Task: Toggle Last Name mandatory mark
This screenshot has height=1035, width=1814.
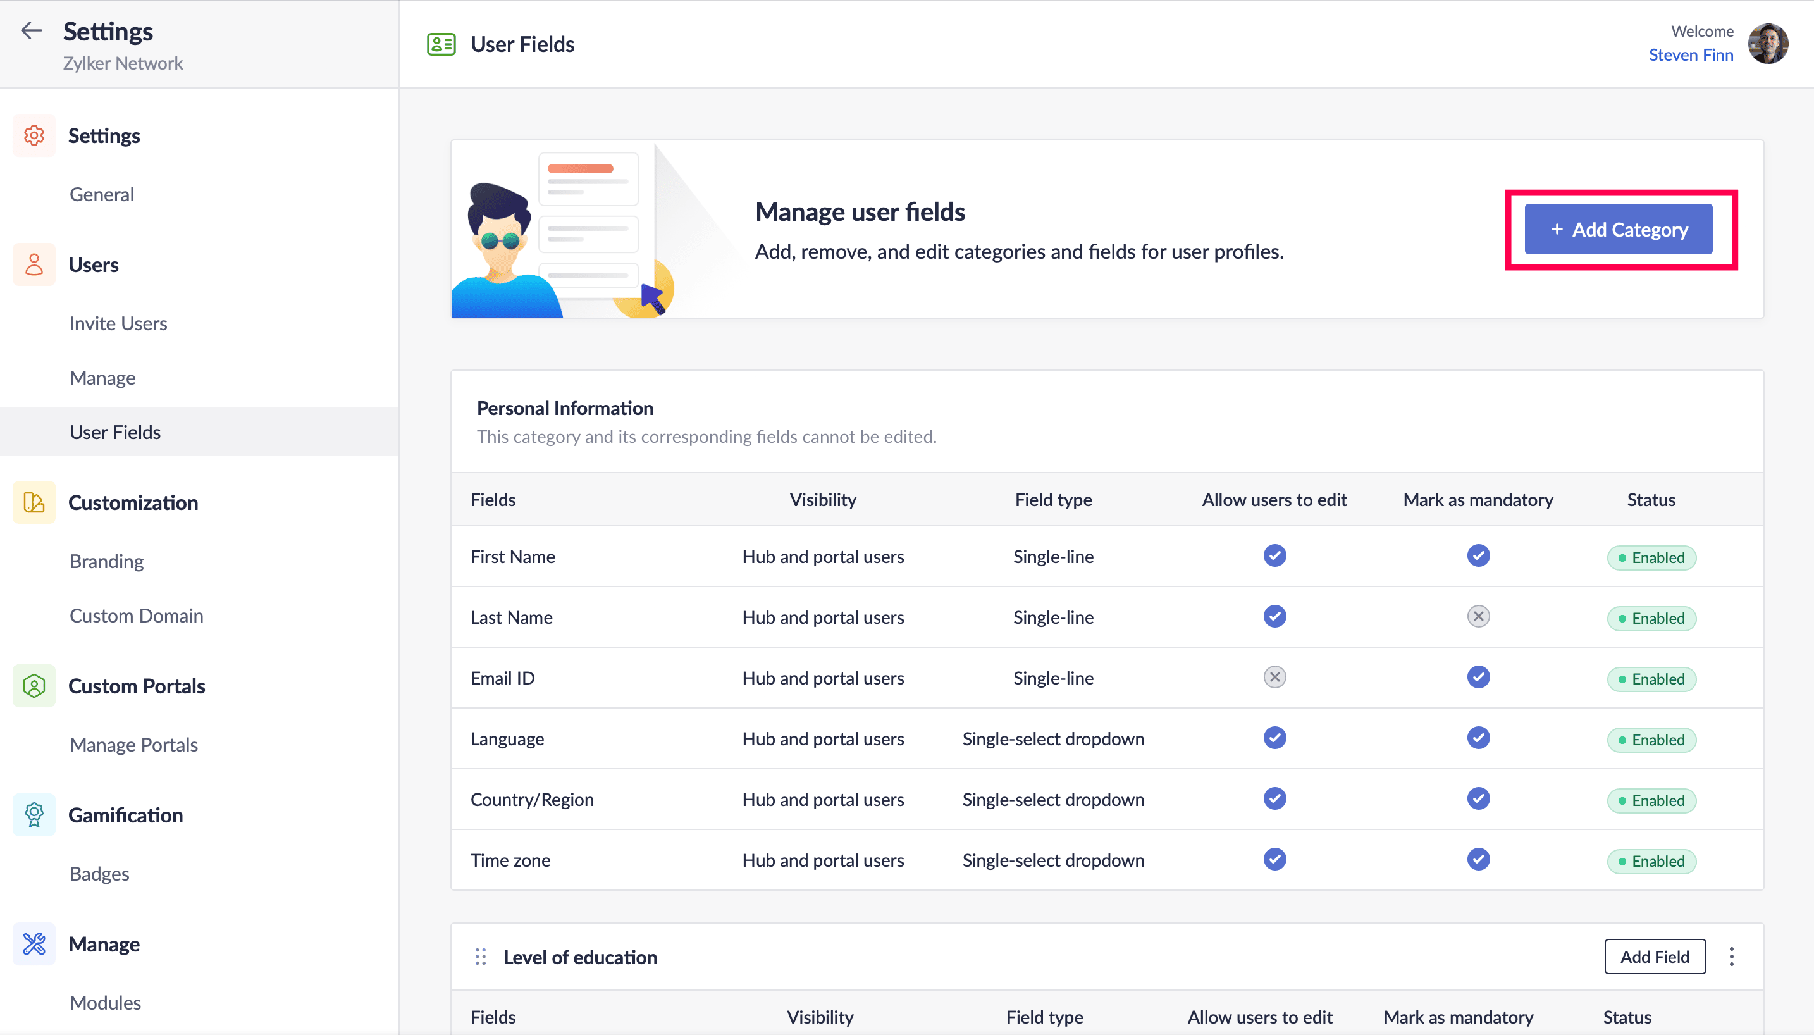Action: pos(1478,616)
